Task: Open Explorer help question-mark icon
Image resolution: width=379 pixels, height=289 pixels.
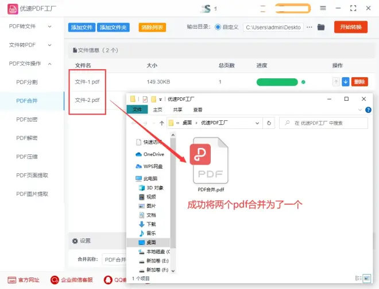Action: click(x=368, y=110)
